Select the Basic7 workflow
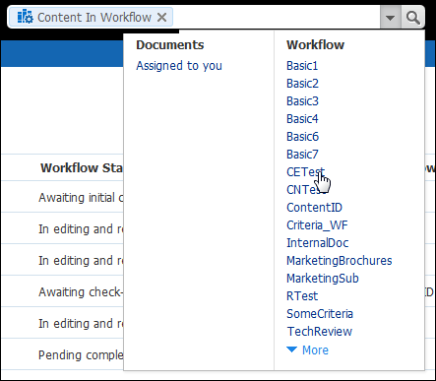This screenshot has width=436, height=381. [x=302, y=155]
